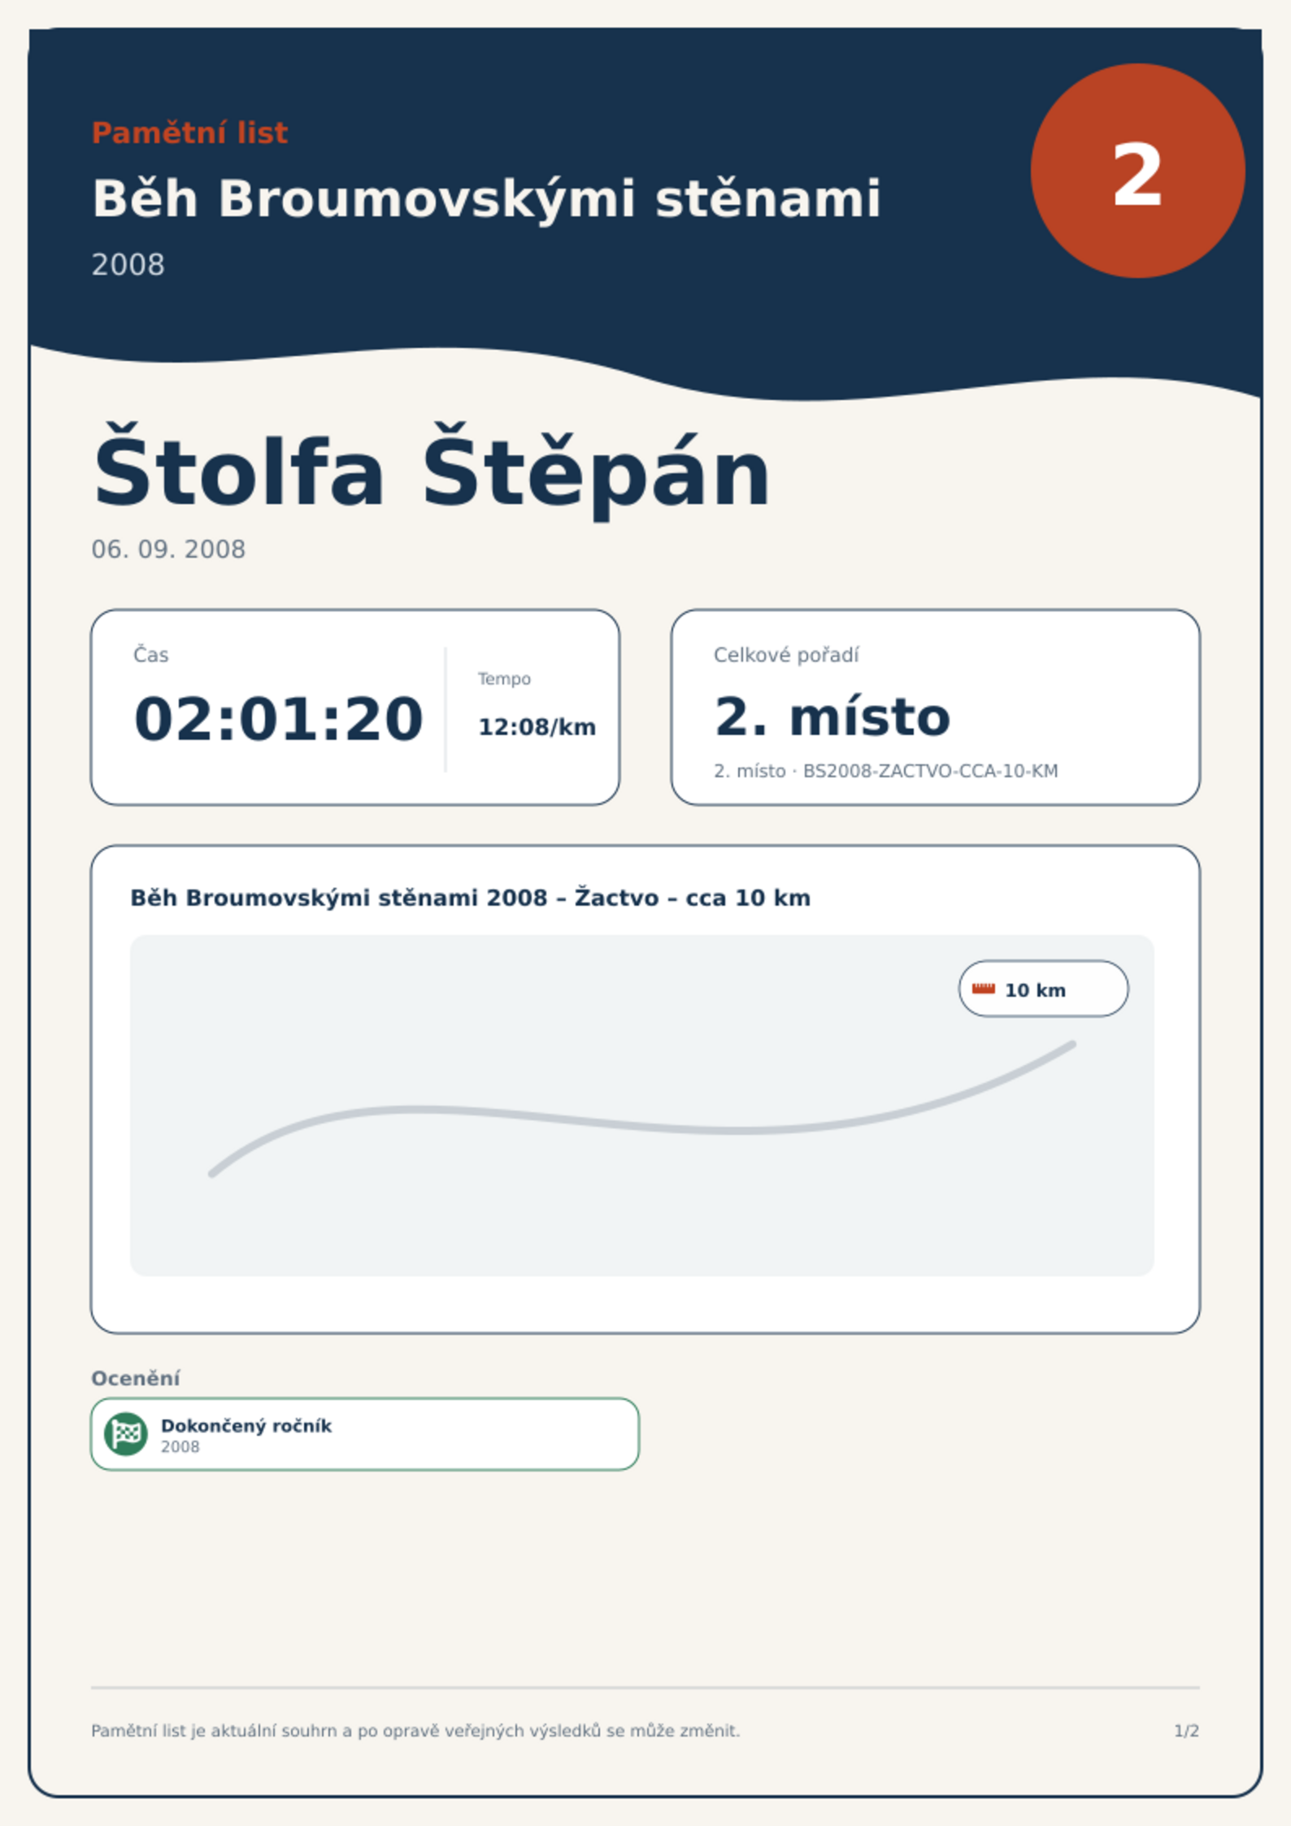Viewport: 1291px width, 1826px height.
Task: Open the Dokončený ročník award badge
Action: pos(365,1434)
